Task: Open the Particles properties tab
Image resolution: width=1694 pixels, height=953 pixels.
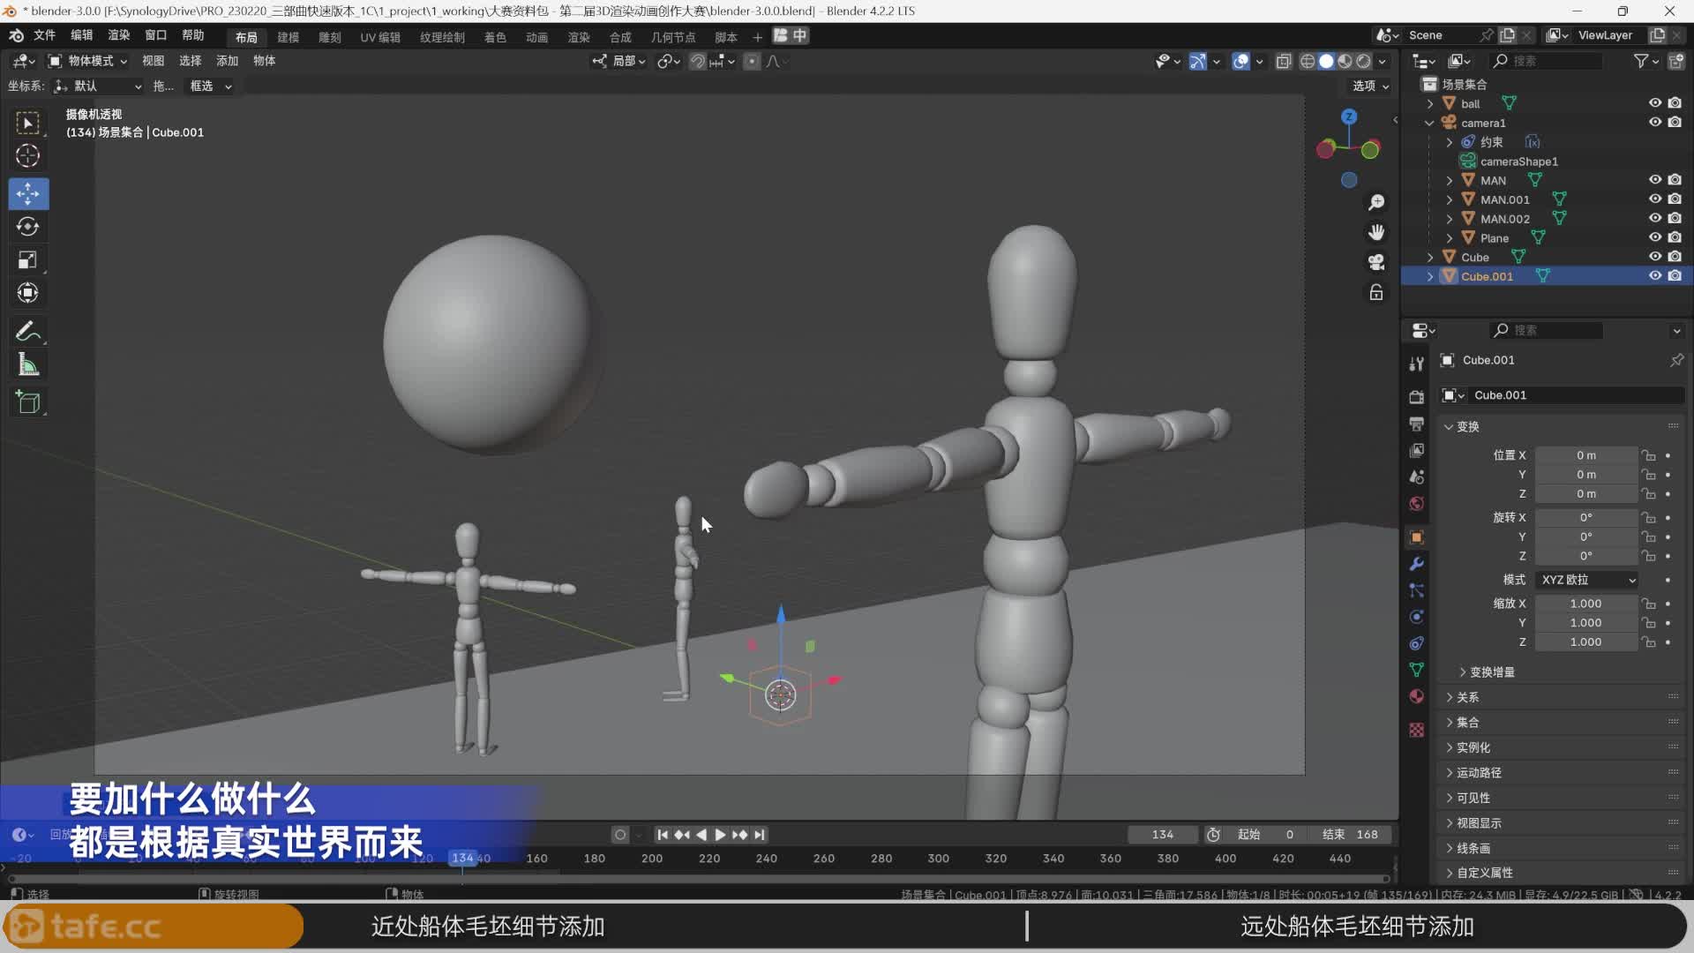Action: pos(1417,590)
